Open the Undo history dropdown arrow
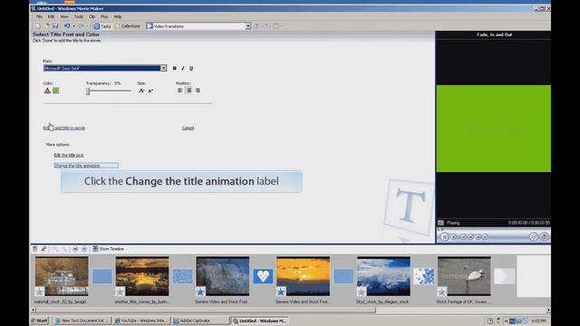This screenshot has height=326, width=580. (73, 26)
